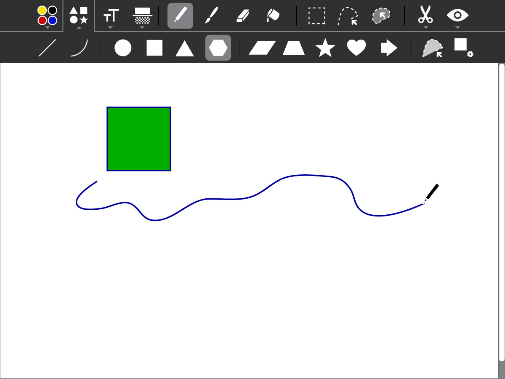Viewport: 505px width, 379px height.
Task: Select the star shape
Action: 325,48
